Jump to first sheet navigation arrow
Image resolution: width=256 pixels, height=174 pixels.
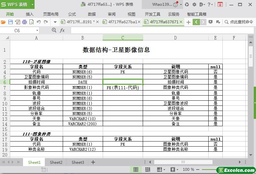(3, 162)
